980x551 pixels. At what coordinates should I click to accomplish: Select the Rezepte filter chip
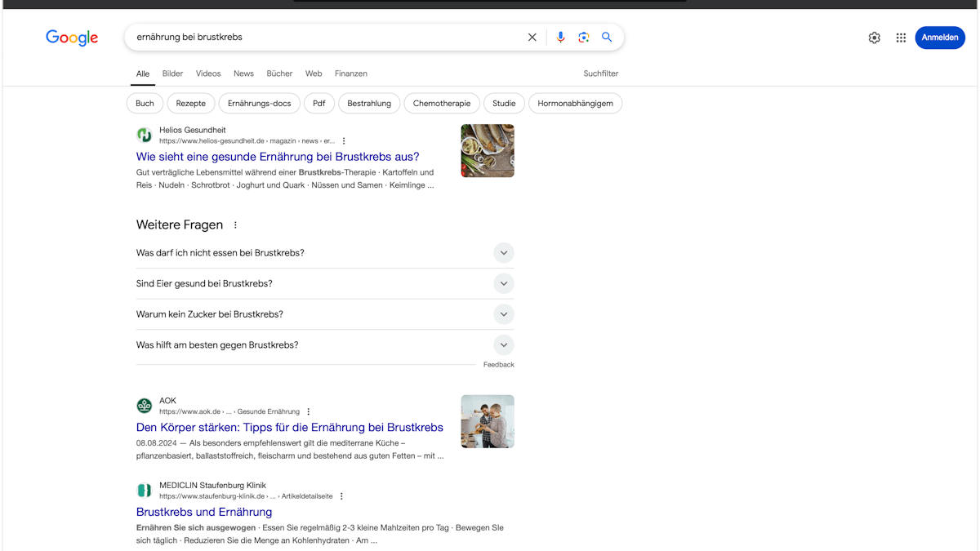click(190, 103)
